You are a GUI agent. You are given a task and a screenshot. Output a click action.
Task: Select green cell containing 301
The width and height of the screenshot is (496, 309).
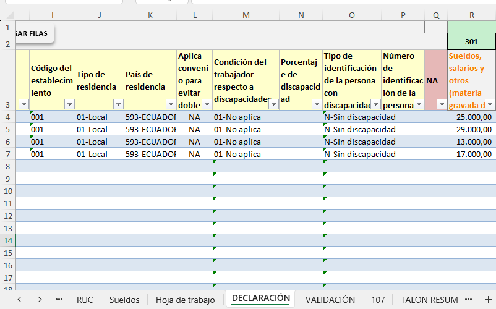click(x=471, y=42)
